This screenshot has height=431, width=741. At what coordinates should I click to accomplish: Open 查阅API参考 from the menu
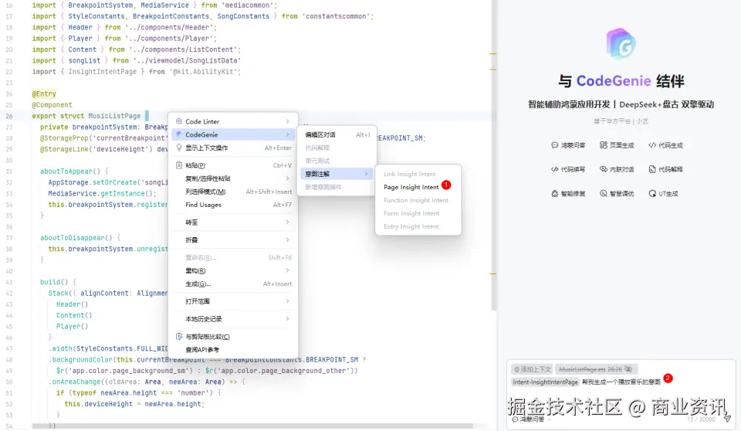pyautogui.click(x=233, y=350)
